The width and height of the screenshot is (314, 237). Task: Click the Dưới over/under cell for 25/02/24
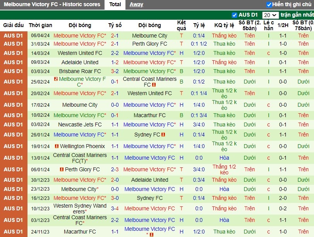(x=249, y=82)
